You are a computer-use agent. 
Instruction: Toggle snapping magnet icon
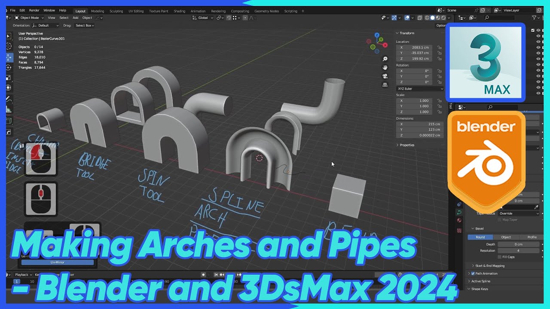click(x=229, y=18)
